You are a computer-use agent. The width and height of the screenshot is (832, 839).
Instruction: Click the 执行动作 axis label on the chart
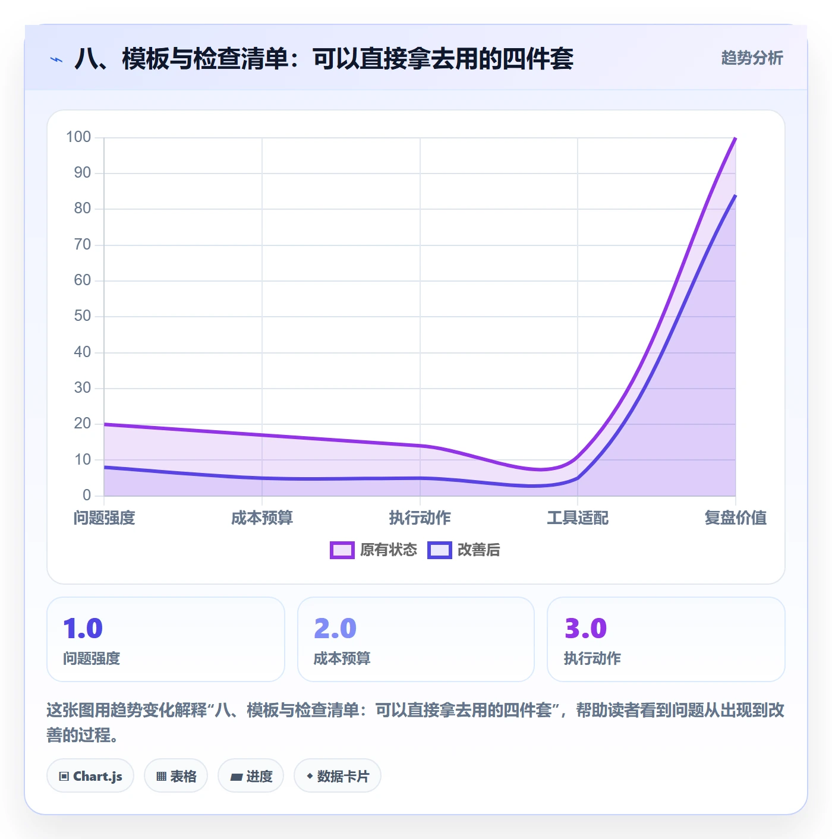420,518
